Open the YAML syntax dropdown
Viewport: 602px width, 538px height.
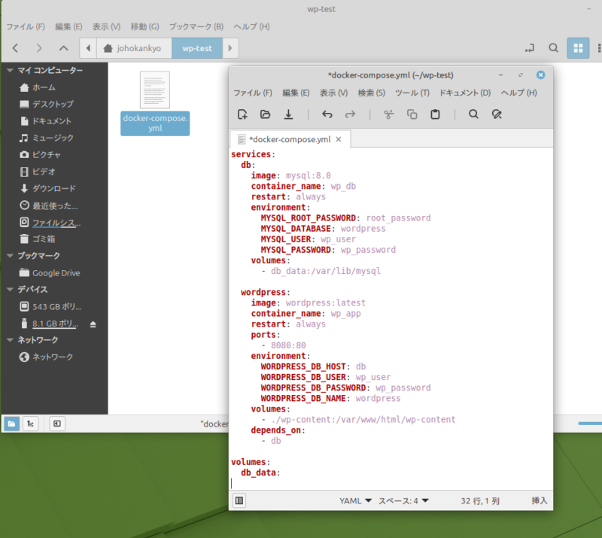[x=356, y=500]
